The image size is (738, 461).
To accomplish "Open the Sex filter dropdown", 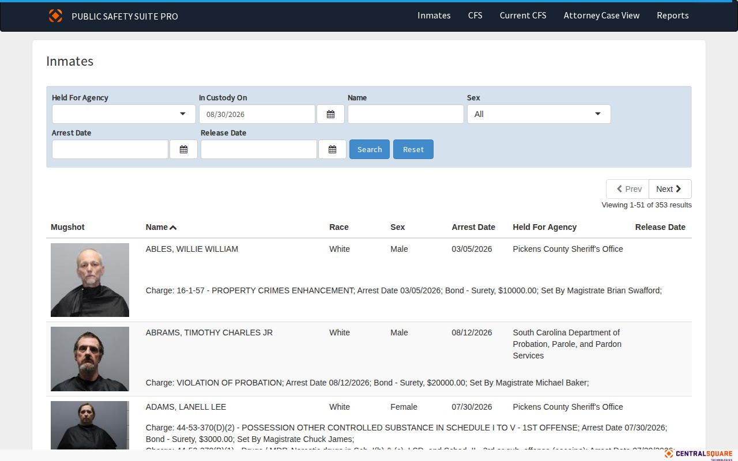I will point(539,114).
